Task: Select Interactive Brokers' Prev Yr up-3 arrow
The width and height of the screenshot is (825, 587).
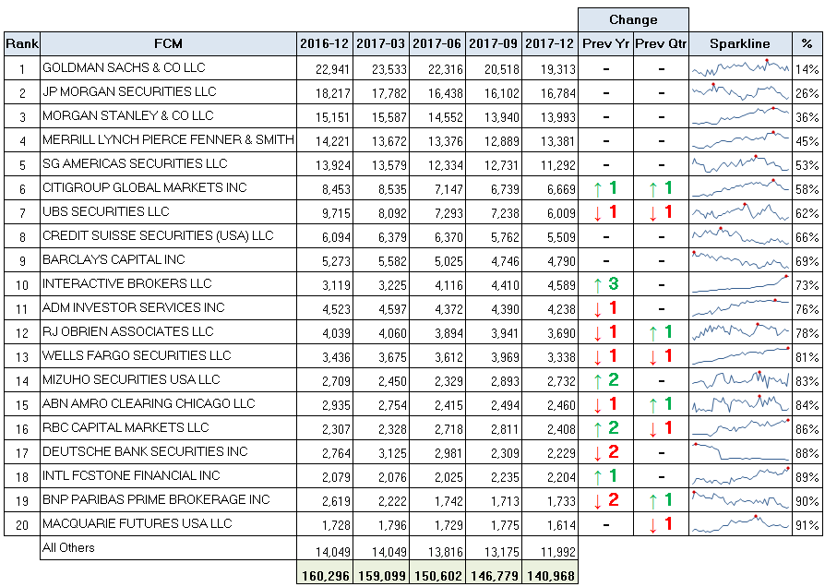Action: (x=605, y=284)
